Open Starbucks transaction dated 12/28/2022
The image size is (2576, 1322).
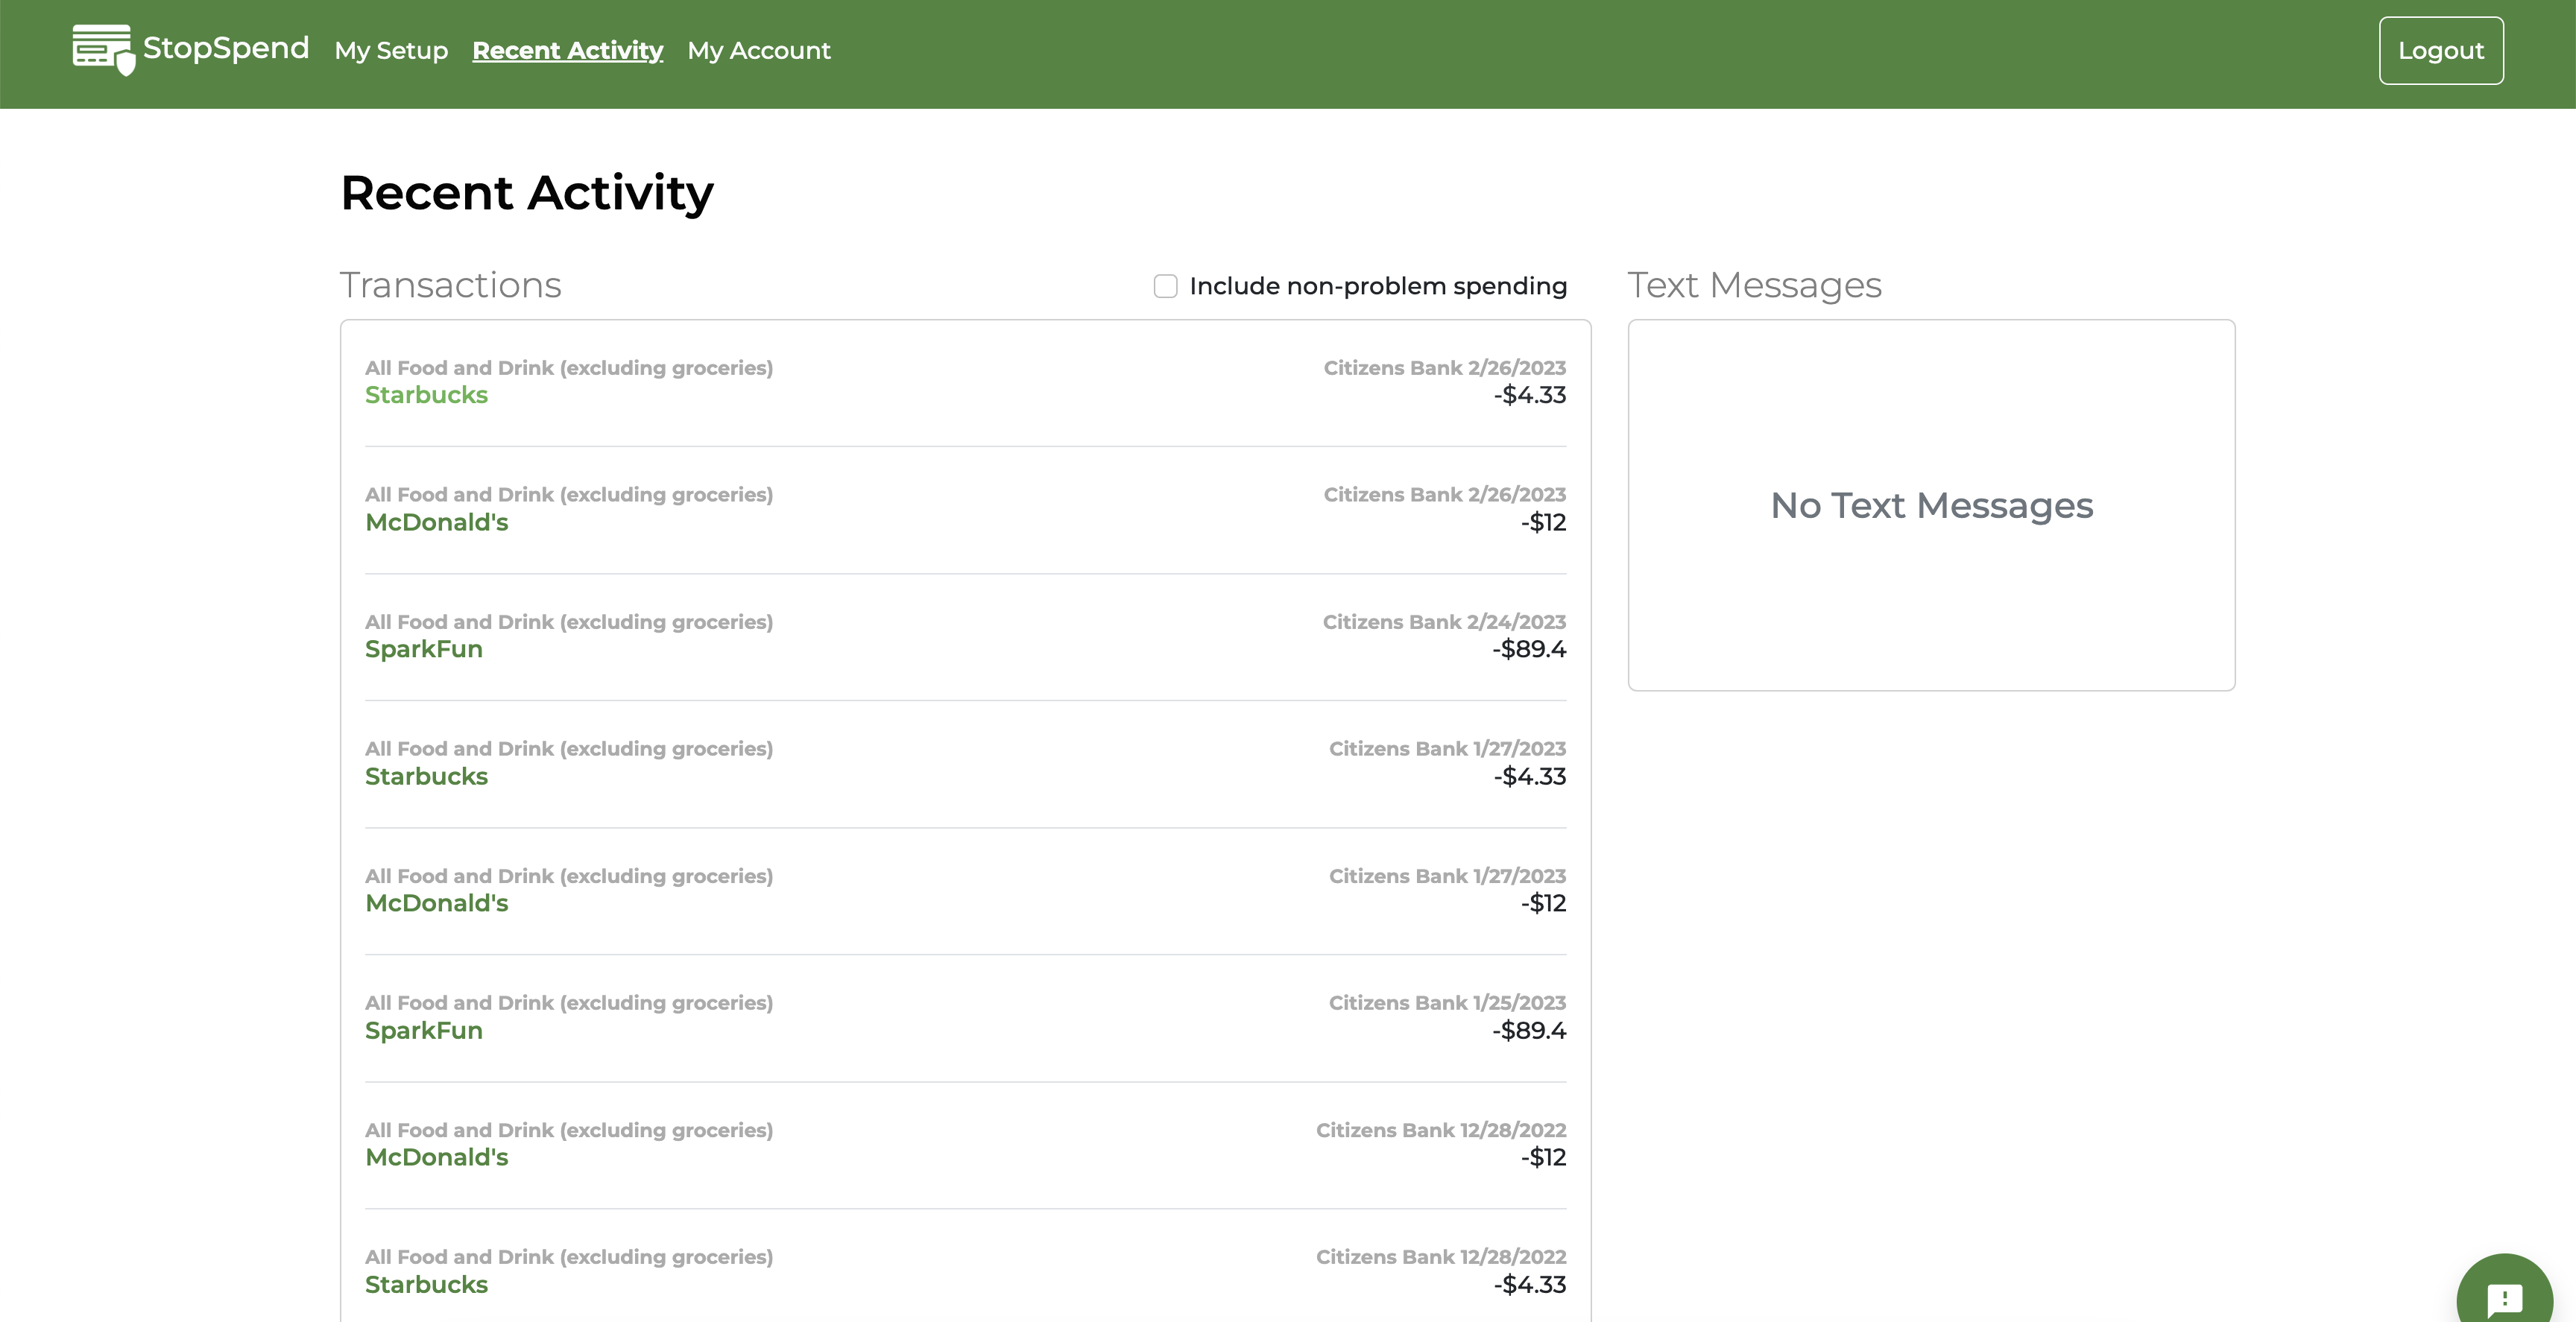(426, 1284)
